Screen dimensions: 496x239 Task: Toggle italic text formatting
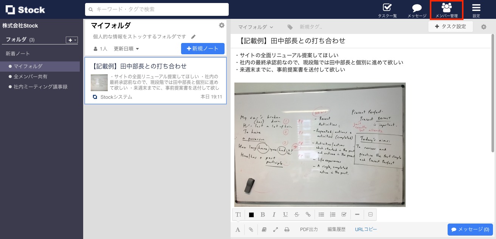pos(274,214)
